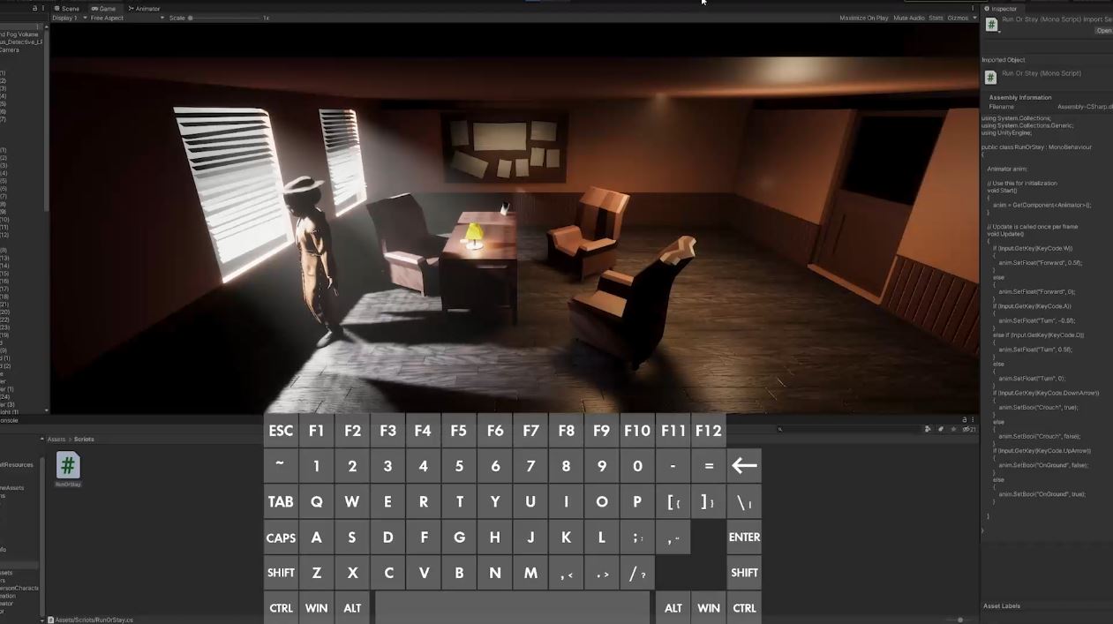Click the Project panel search field
The image size is (1113, 624).
coord(847,429)
